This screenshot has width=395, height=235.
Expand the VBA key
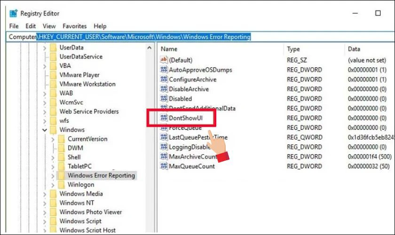point(45,66)
